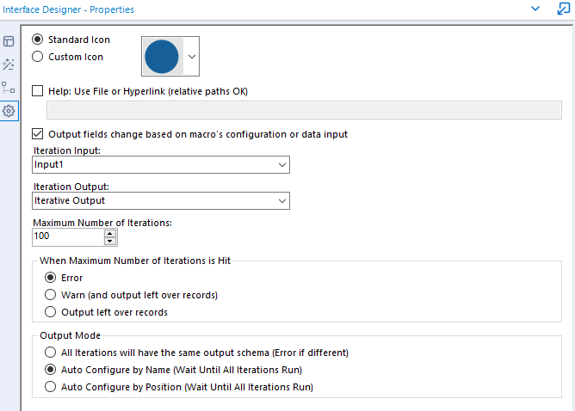Screen dimensions: 575x411
Task: Click the blue circle macro icon preview
Action: coord(162,57)
